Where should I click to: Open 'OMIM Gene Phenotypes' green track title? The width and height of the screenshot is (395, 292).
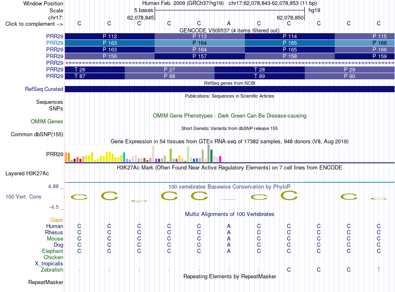(x=230, y=116)
